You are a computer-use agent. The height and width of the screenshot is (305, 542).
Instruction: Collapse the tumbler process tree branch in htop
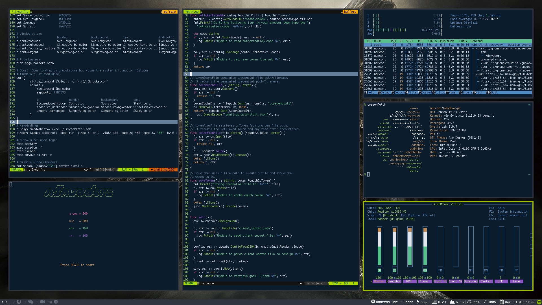(x=473, y=74)
